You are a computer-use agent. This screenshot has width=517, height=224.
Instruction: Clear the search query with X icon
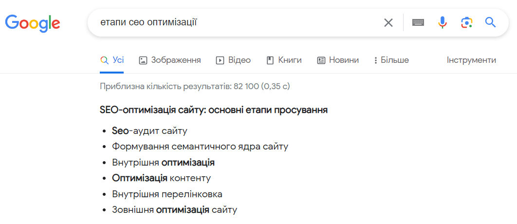click(x=388, y=23)
